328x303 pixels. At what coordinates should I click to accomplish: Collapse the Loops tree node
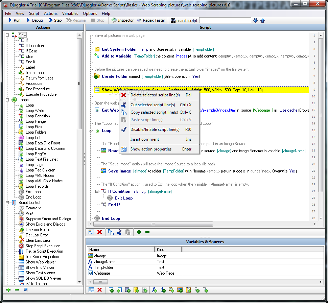click(x=7, y=100)
